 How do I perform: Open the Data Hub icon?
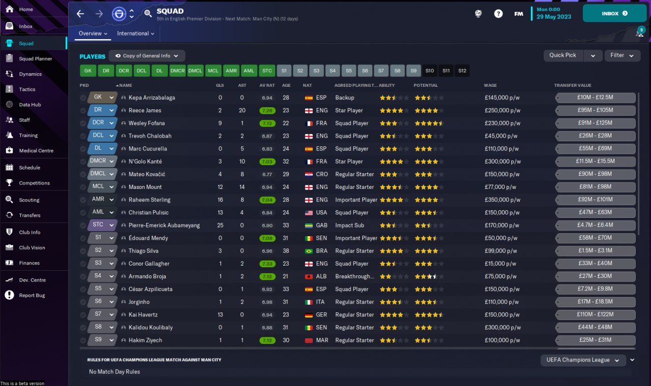9,104
